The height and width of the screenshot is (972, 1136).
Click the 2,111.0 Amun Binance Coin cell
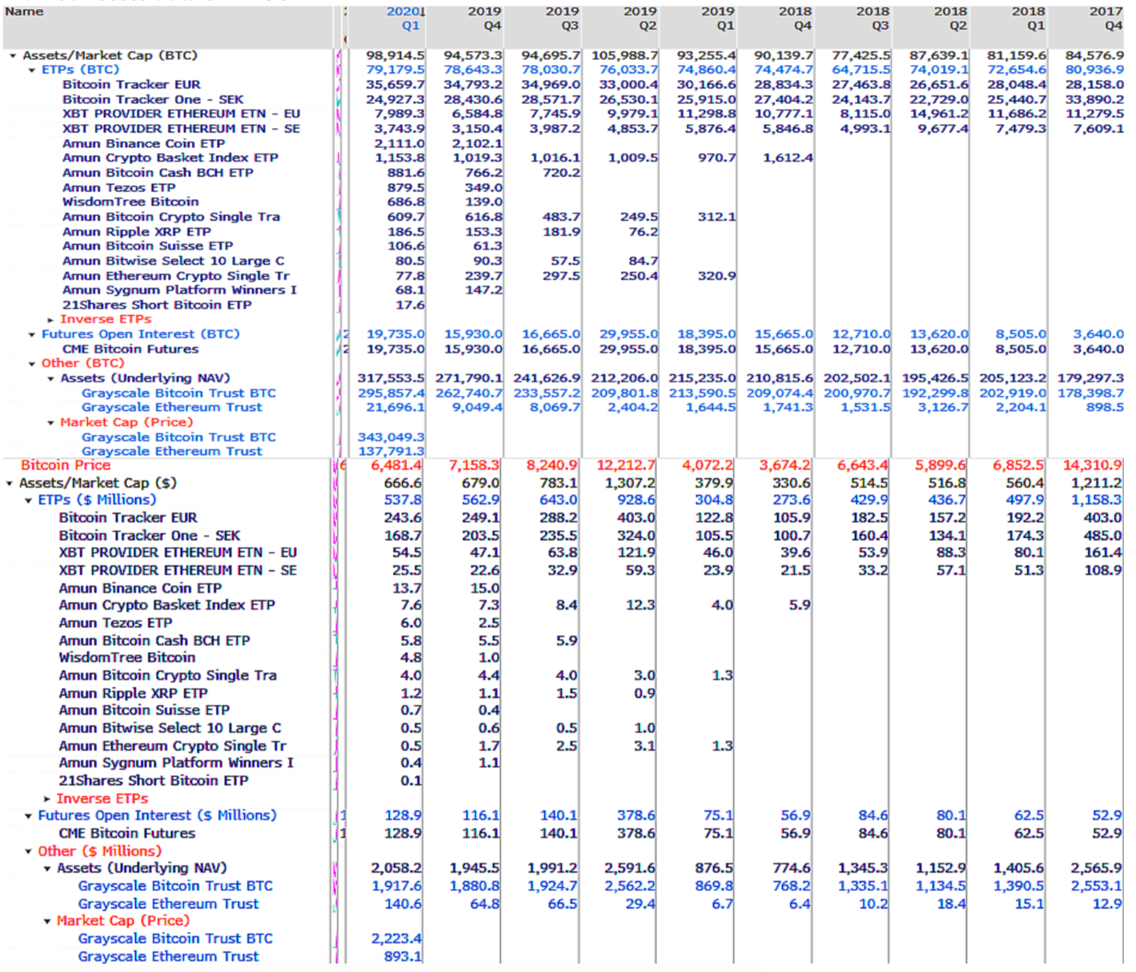[x=399, y=144]
